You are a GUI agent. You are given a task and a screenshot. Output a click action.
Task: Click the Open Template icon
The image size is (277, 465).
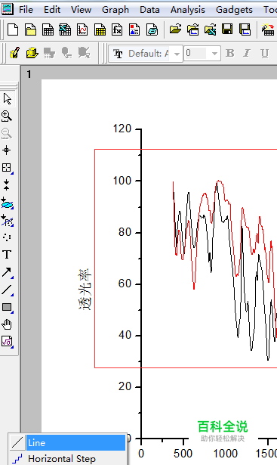click(192, 29)
